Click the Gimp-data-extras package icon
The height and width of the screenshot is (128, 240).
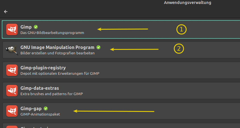pyautogui.click(x=12, y=91)
